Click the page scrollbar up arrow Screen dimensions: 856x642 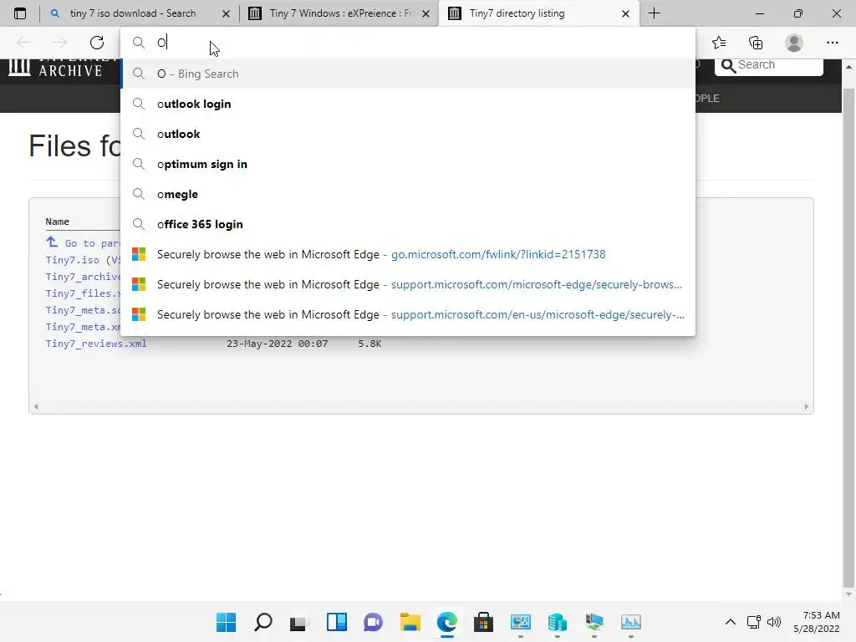click(x=848, y=67)
